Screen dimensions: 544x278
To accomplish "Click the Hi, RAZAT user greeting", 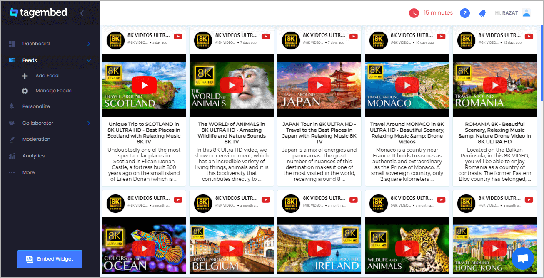I will [507, 13].
